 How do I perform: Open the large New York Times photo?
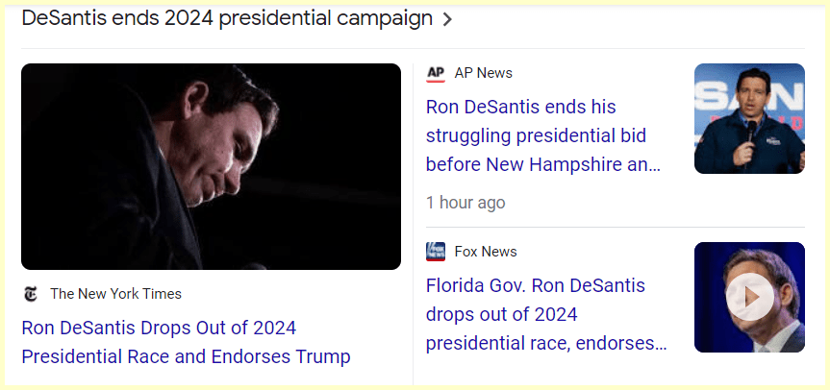[x=211, y=166]
